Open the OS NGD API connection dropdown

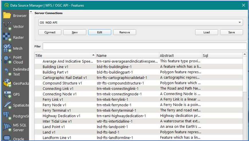point(140,22)
